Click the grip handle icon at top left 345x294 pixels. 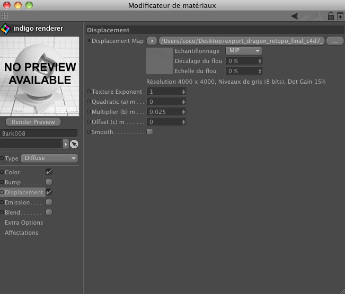tap(5, 16)
